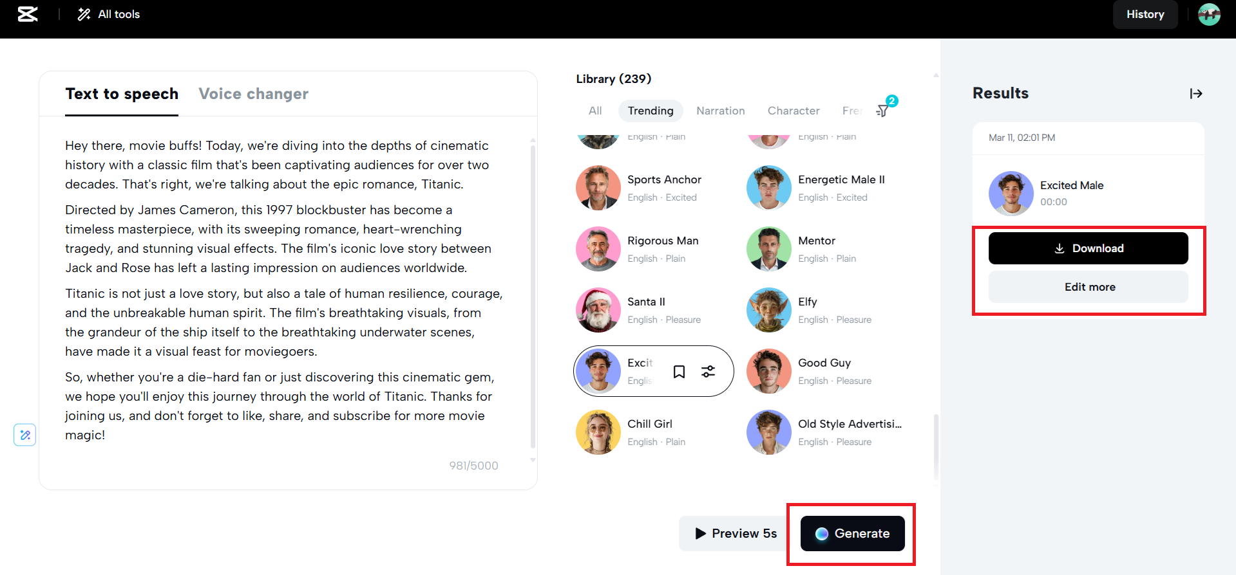The height and width of the screenshot is (575, 1236).
Task: Play the Preview 5s sample
Action: (x=736, y=533)
